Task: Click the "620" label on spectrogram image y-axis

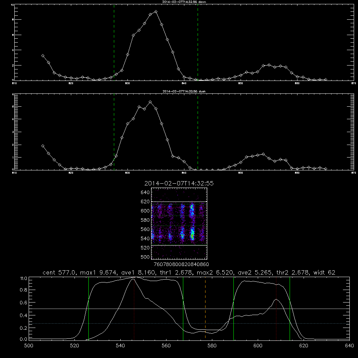Action: click(145, 202)
